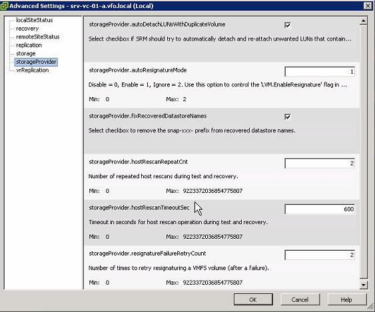Click the vSphere icon in the title bar
The image size is (375, 312).
click(4, 6)
